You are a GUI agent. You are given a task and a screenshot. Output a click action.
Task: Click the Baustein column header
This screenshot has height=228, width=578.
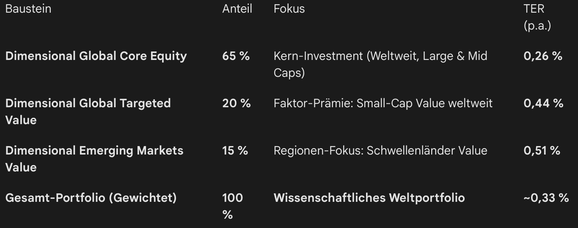click(28, 9)
